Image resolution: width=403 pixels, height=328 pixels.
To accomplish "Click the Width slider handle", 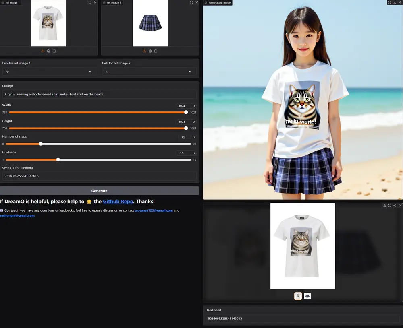I will (186, 112).
